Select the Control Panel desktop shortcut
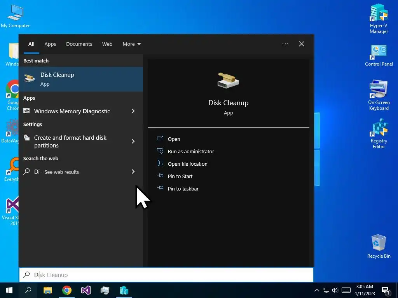This screenshot has width=398, height=298. click(x=379, y=56)
